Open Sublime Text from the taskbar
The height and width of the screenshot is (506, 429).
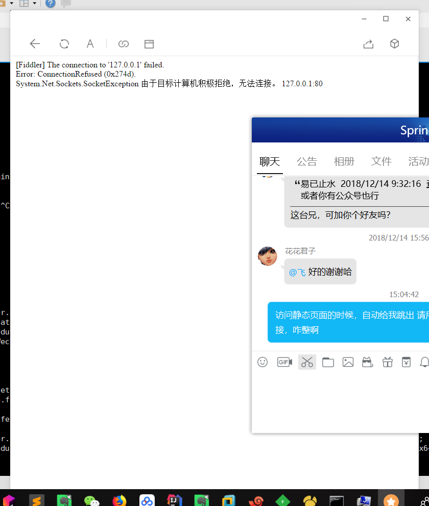tap(37, 500)
